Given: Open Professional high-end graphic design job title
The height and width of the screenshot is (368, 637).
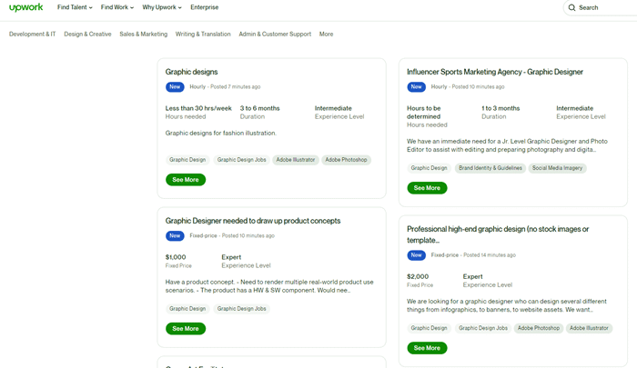Looking at the screenshot, I should [498, 234].
